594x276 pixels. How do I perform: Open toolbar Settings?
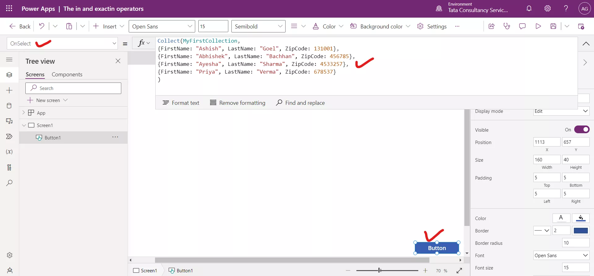[x=432, y=26]
